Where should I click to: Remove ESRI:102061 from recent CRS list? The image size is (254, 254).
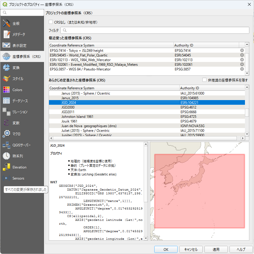pyautogui.click(x=242, y=64)
